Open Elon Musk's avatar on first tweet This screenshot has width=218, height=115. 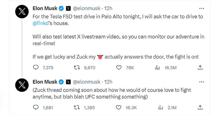22,12
